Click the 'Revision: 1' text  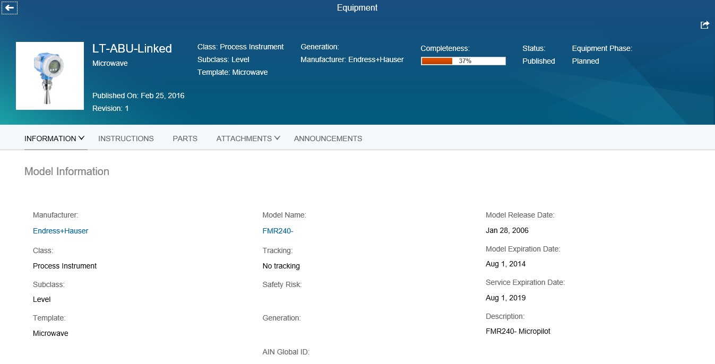pyautogui.click(x=110, y=108)
